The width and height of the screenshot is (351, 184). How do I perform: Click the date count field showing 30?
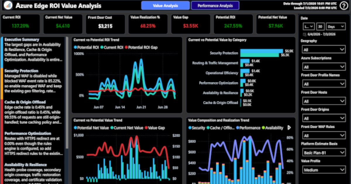coord(320,27)
